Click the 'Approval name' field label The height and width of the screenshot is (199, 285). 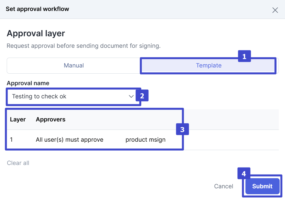(28, 83)
